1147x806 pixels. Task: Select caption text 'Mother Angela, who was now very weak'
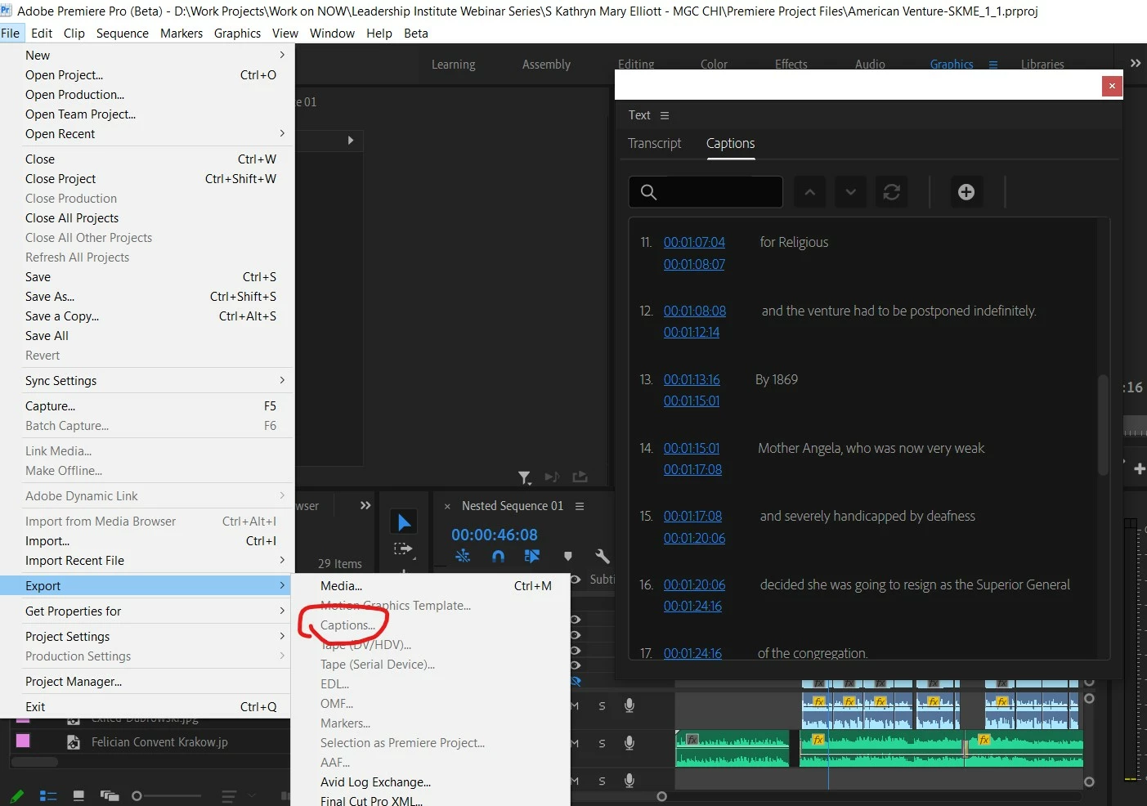coord(871,448)
